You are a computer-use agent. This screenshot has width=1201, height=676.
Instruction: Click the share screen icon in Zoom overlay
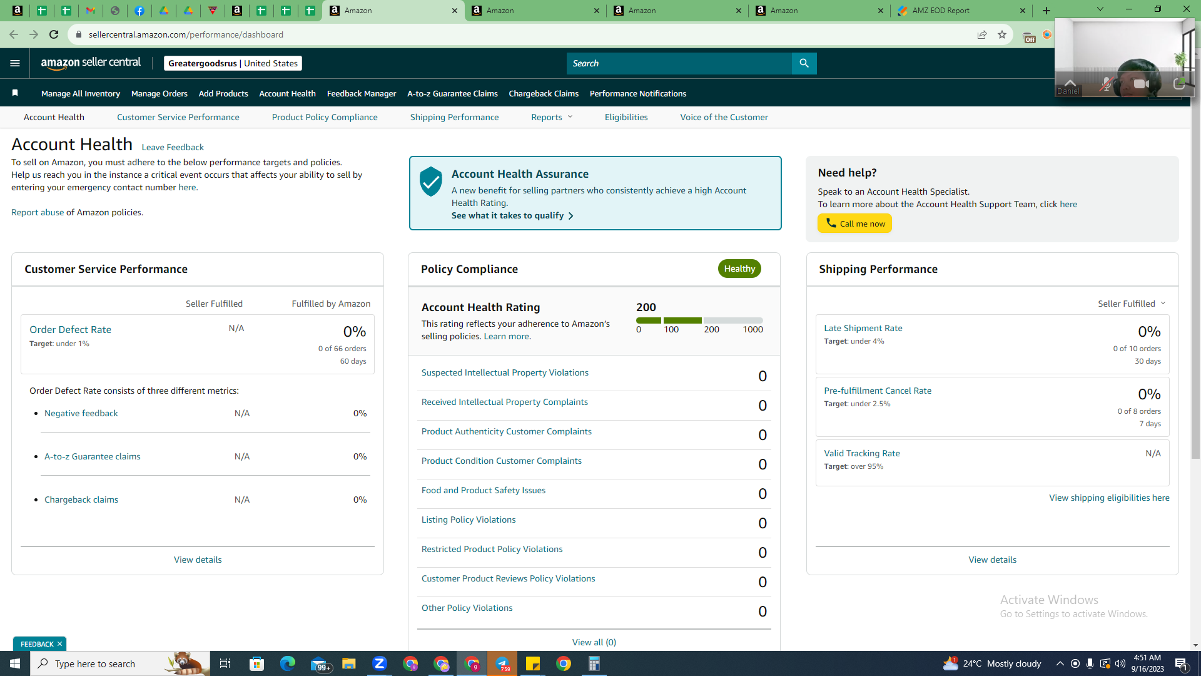[1178, 84]
